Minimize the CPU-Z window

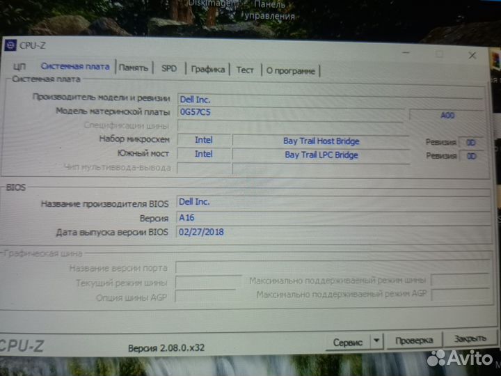(x=406, y=53)
